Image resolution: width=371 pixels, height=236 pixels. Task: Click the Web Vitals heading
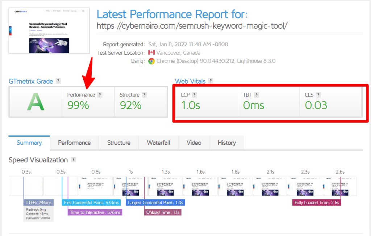(x=190, y=82)
